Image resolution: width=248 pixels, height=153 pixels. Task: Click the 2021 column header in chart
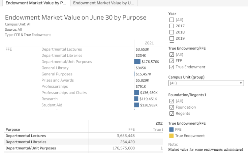click(149, 43)
